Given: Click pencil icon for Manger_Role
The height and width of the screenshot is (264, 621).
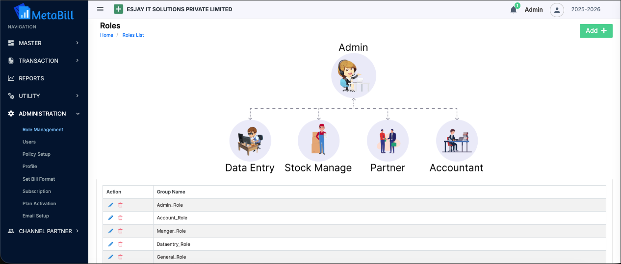Looking at the screenshot, I should tap(110, 231).
